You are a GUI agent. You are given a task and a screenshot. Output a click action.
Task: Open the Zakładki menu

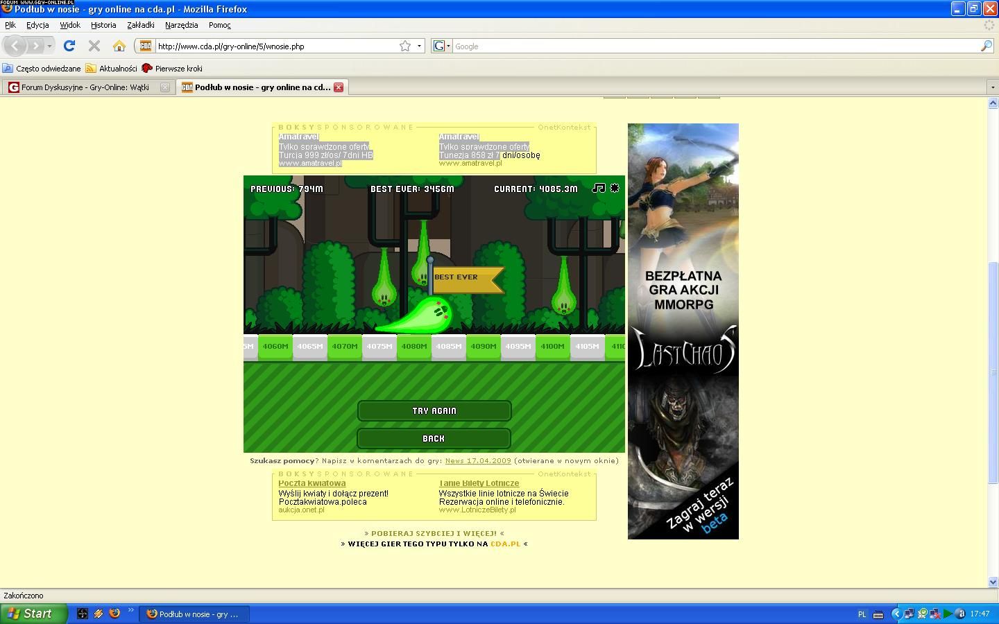[x=141, y=25]
